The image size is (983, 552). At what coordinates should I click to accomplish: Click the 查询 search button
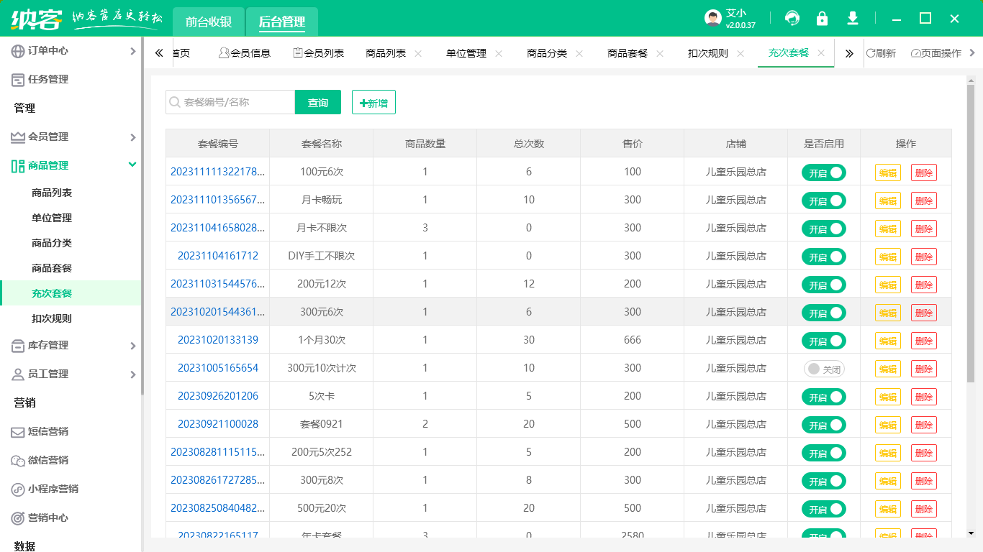pos(318,102)
